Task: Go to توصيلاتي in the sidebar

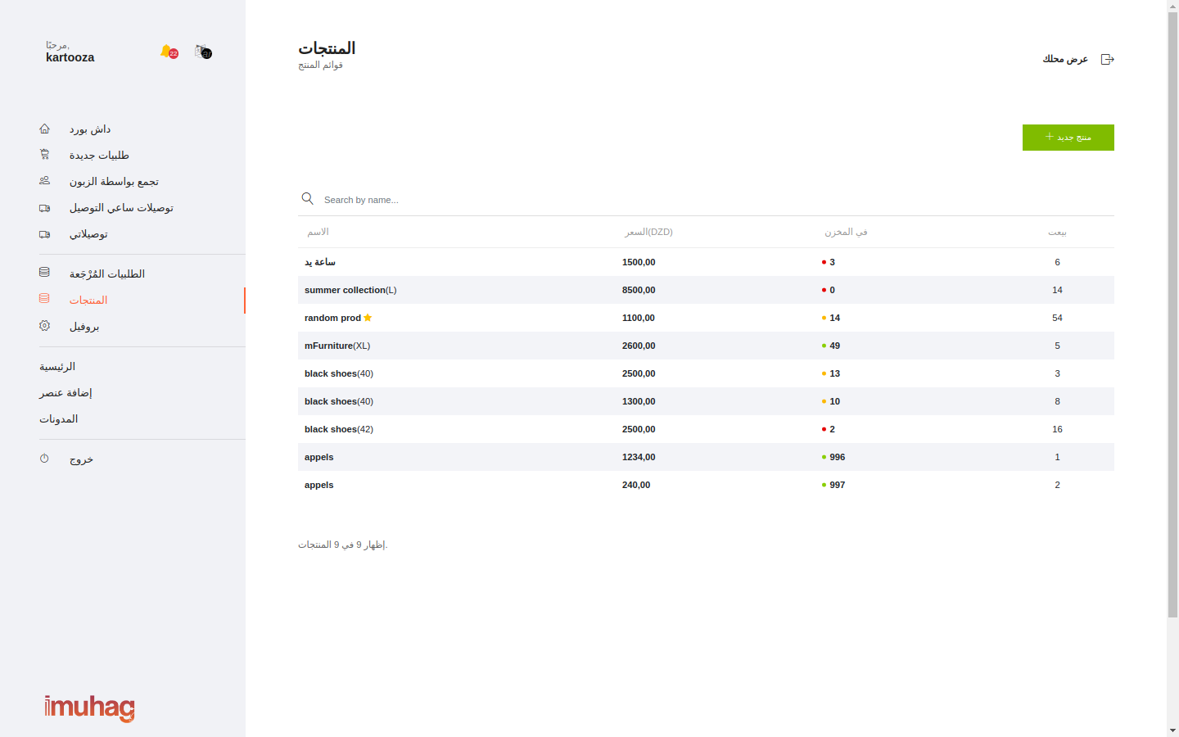Action: [x=88, y=234]
